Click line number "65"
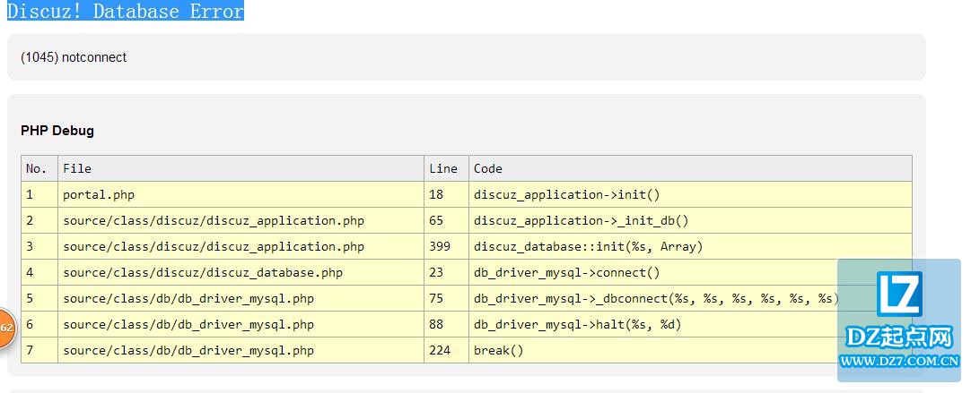 436,220
